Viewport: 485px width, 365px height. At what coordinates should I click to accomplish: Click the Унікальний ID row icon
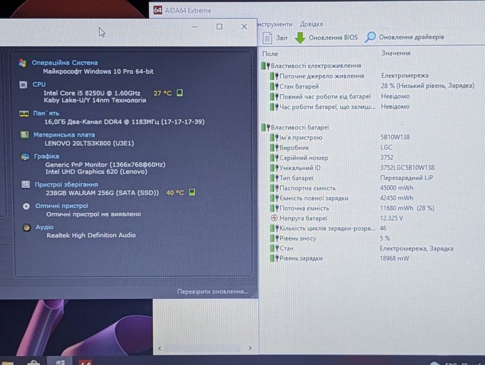click(274, 168)
